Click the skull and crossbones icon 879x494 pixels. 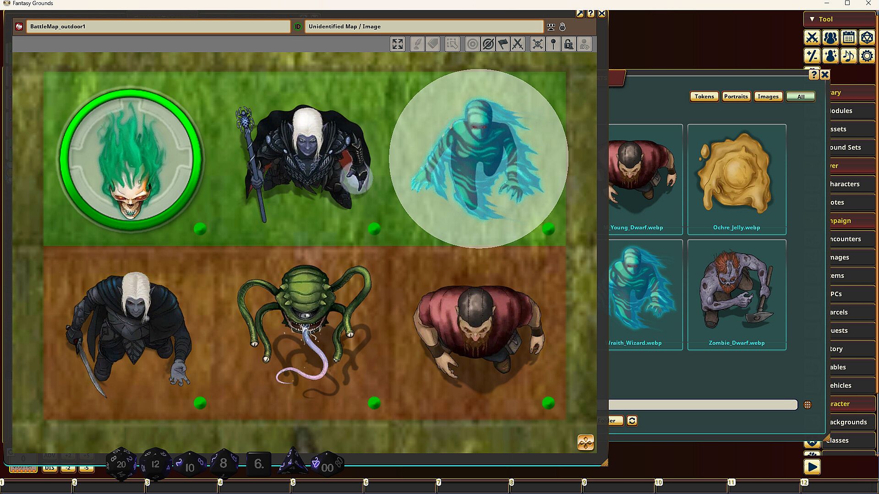(x=538, y=44)
